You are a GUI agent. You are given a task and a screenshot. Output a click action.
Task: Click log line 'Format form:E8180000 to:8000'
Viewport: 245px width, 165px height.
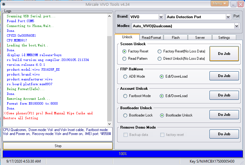32,103
